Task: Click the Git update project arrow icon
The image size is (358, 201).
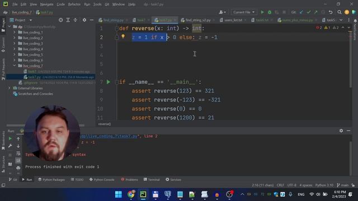Action: pos(301,12)
